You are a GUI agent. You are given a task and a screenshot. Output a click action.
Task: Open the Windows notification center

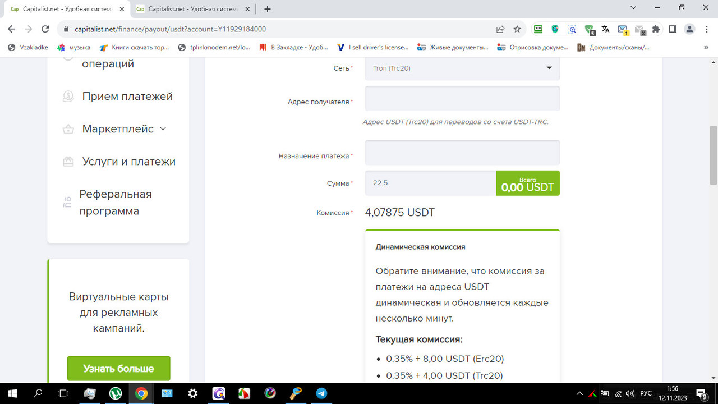click(x=702, y=393)
